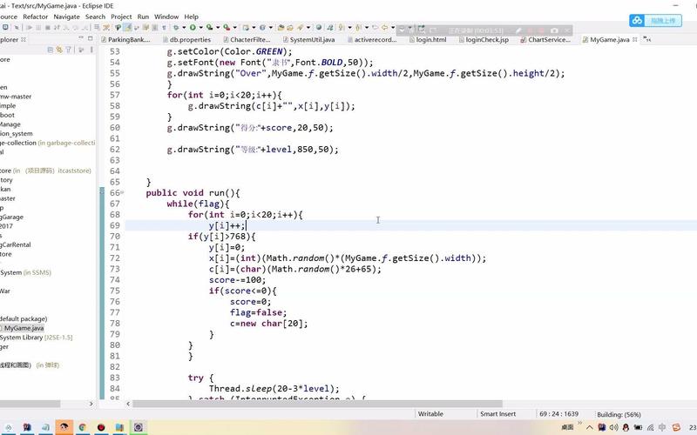Click the blue cloud upload button

(655, 20)
